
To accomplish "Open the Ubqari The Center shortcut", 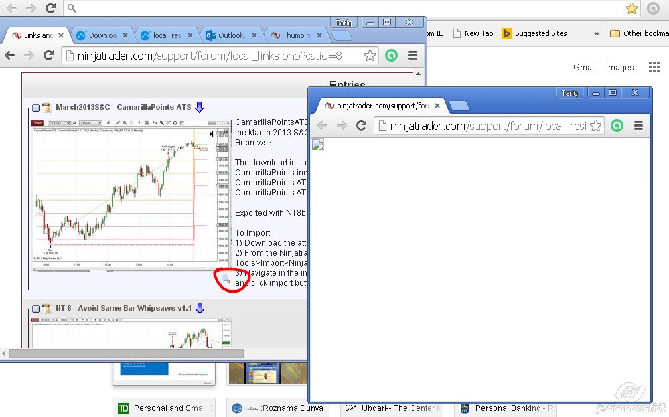I will tap(392, 408).
